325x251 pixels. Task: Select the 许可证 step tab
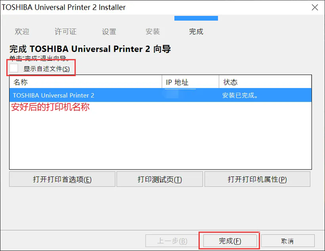pyautogui.click(x=65, y=32)
